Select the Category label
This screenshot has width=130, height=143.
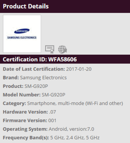coord(14,104)
